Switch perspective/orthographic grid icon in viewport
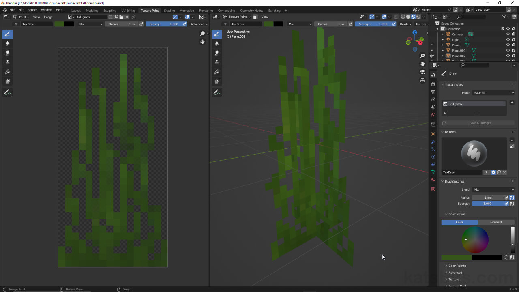This screenshot has height=292, width=519. coord(422,80)
